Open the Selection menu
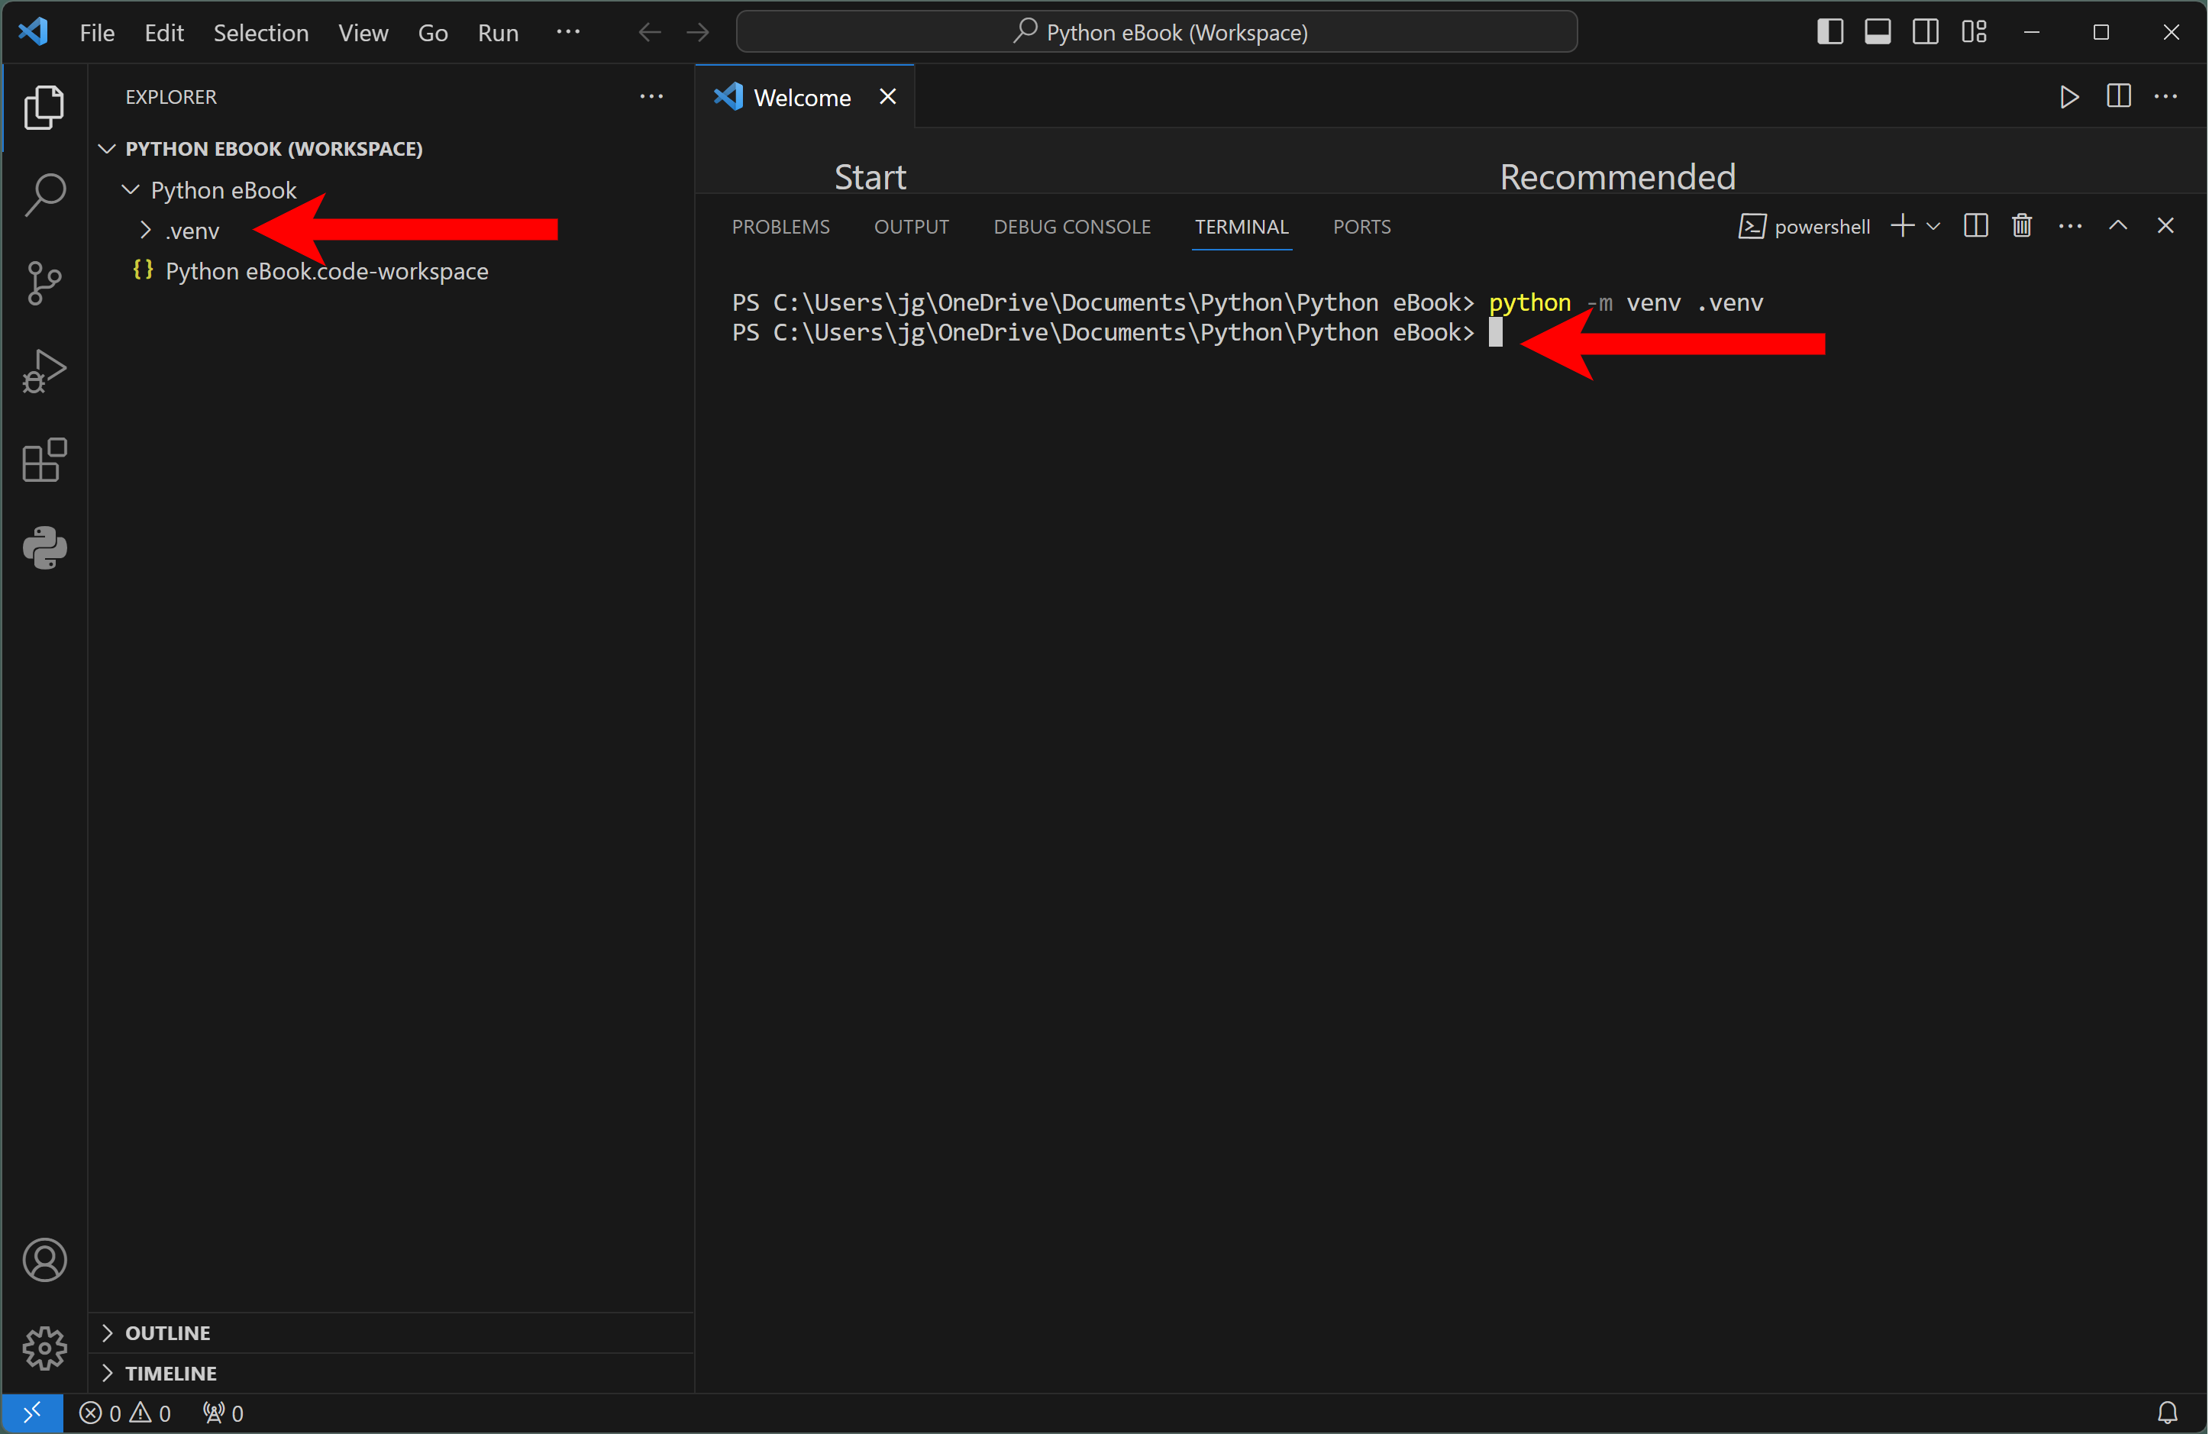 click(261, 33)
